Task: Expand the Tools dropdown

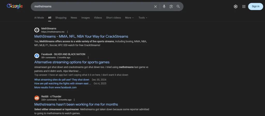Action: pos(143,18)
